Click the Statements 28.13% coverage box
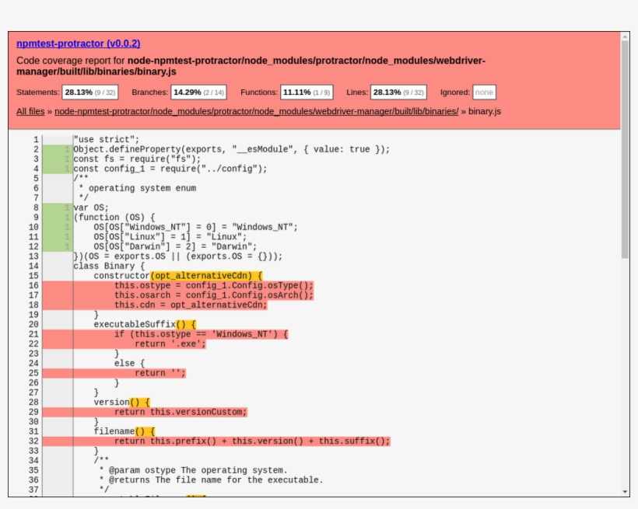 click(x=89, y=92)
